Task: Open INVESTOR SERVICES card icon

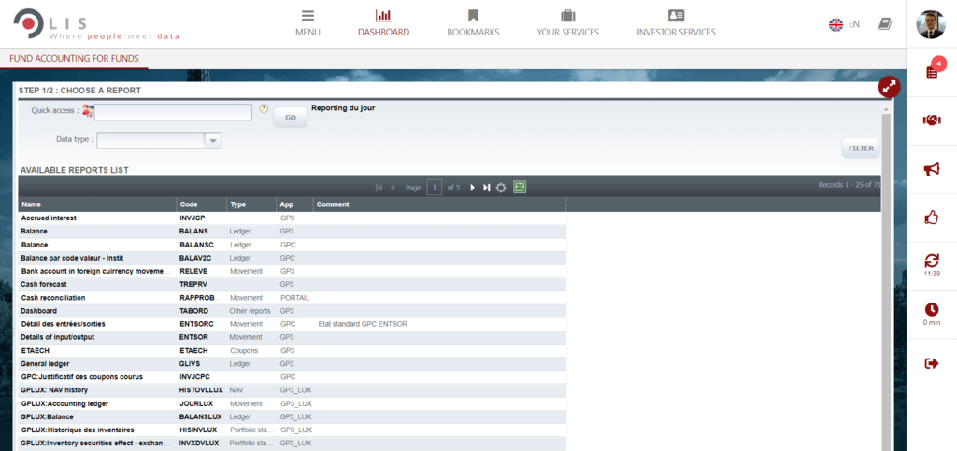Action: click(676, 16)
